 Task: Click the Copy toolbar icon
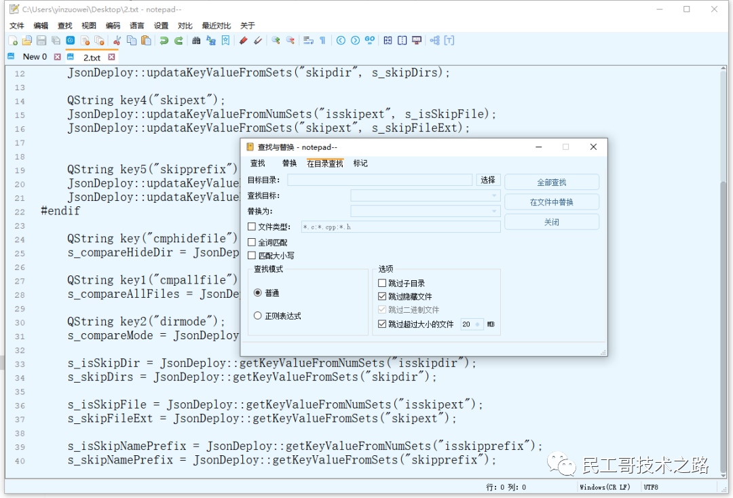click(132, 41)
